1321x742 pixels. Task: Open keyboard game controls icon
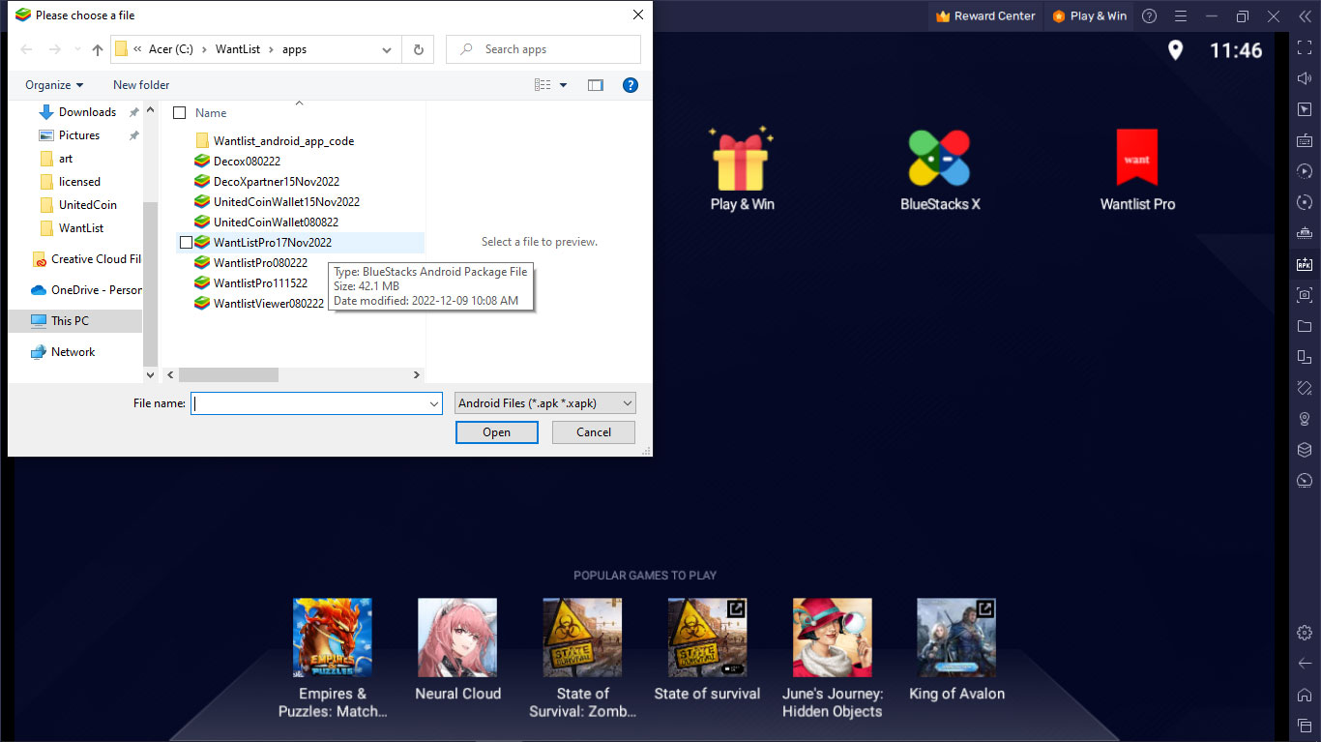(x=1305, y=140)
